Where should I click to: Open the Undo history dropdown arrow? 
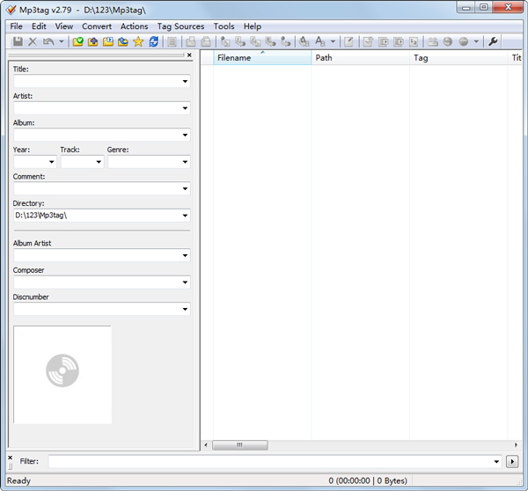(62, 41)
